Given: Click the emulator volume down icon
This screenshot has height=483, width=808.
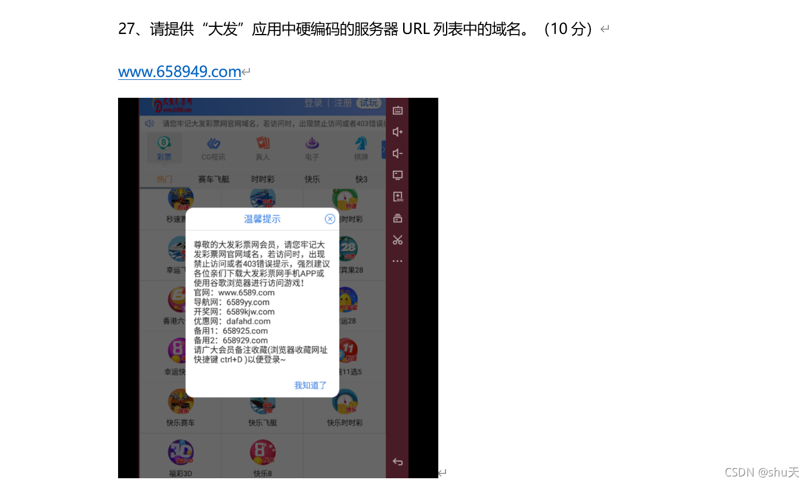Looking at the screenshot, I should pos(398,153).
